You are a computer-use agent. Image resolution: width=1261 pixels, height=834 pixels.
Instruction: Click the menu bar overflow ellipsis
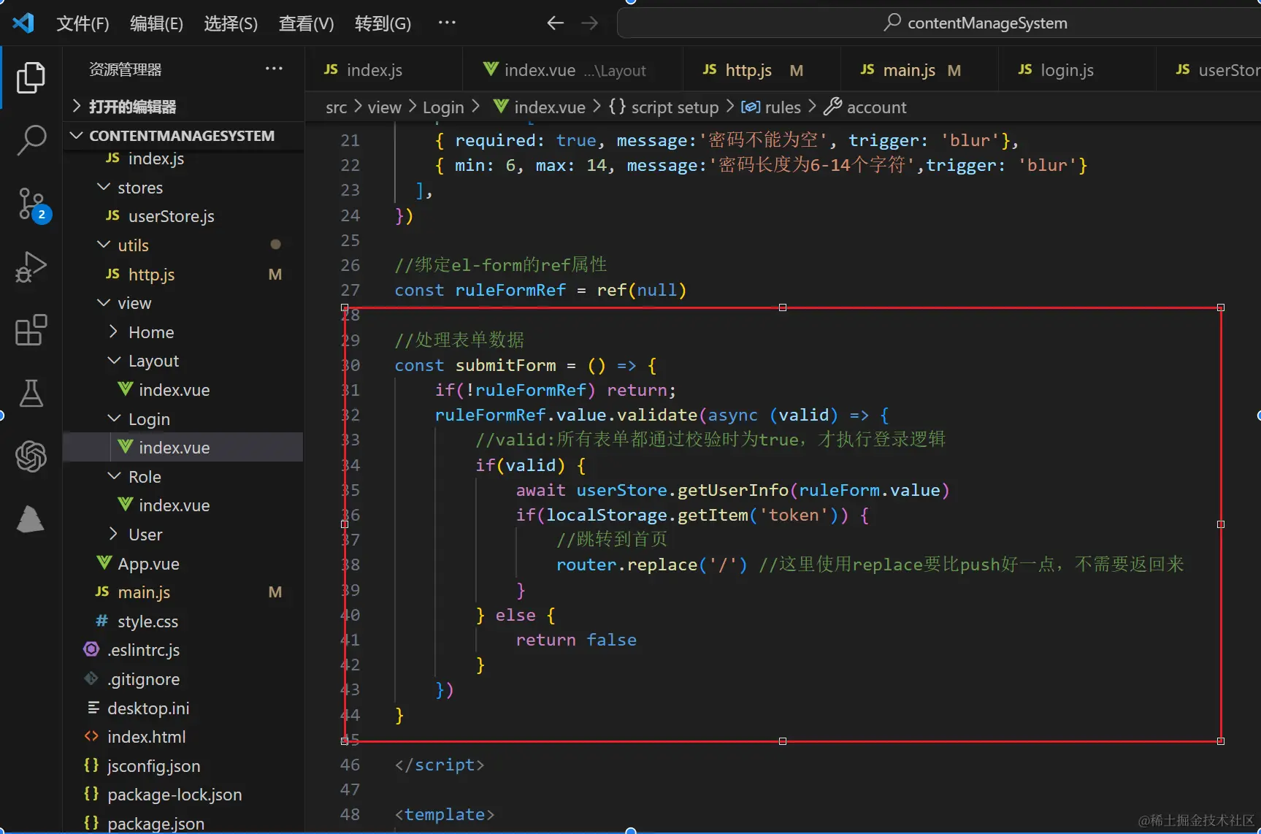click(447, 23)
